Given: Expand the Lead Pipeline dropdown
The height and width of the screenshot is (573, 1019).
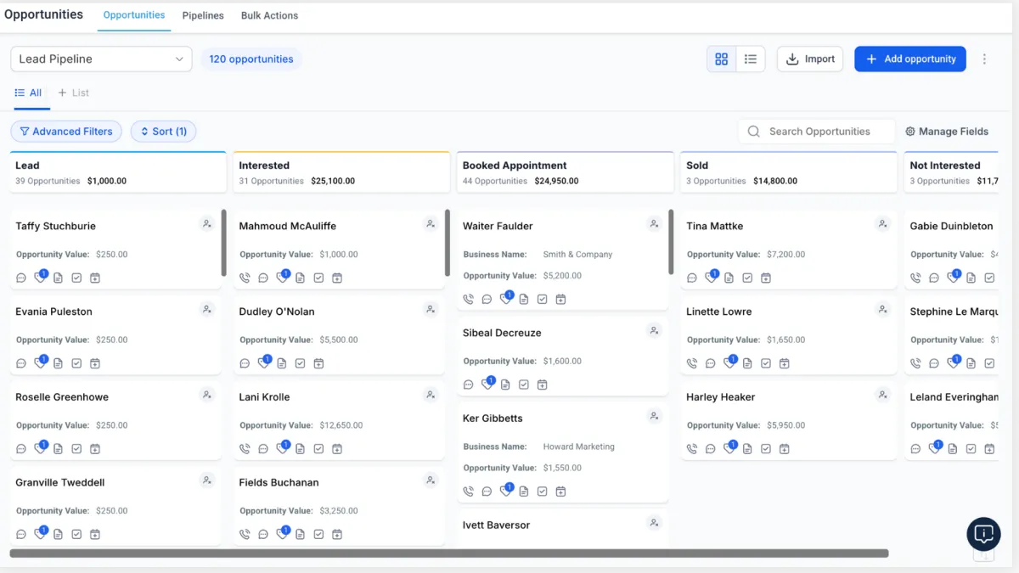Looking at the screenshot, I should click(101, 59).
